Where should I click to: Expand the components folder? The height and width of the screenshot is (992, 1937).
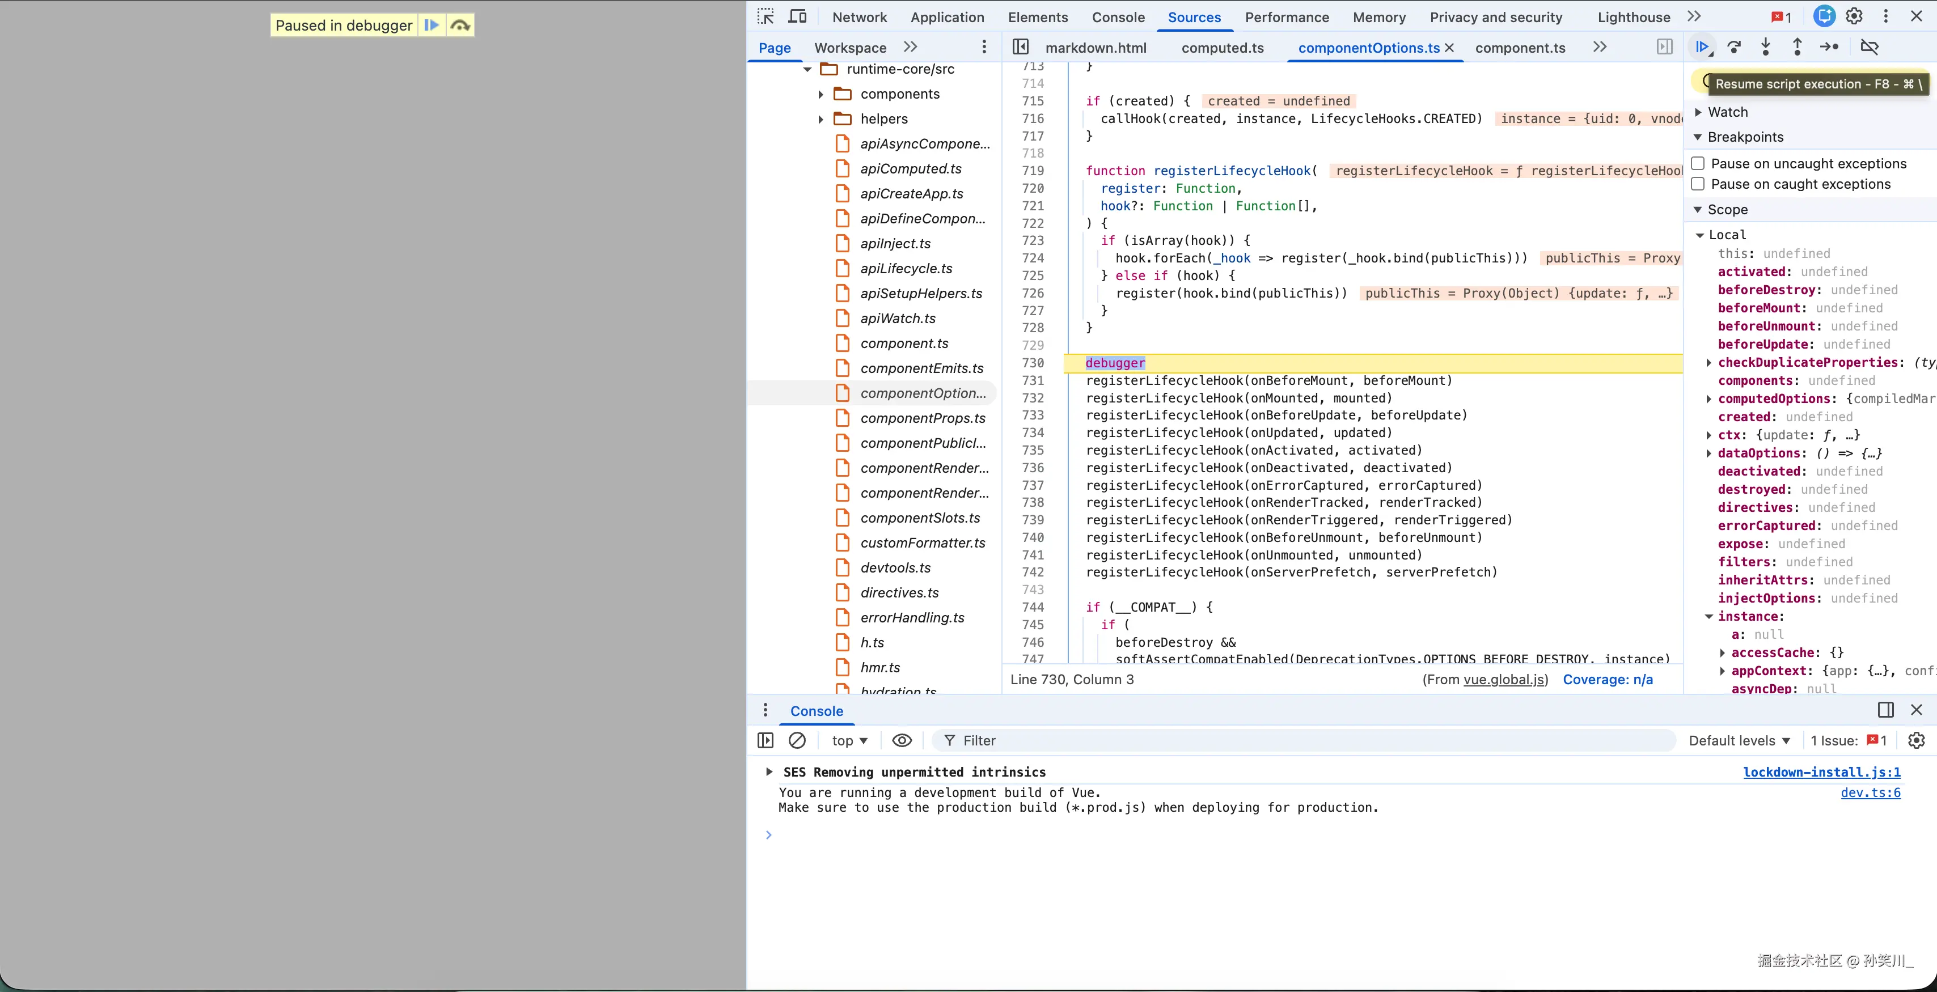[821, 94]
